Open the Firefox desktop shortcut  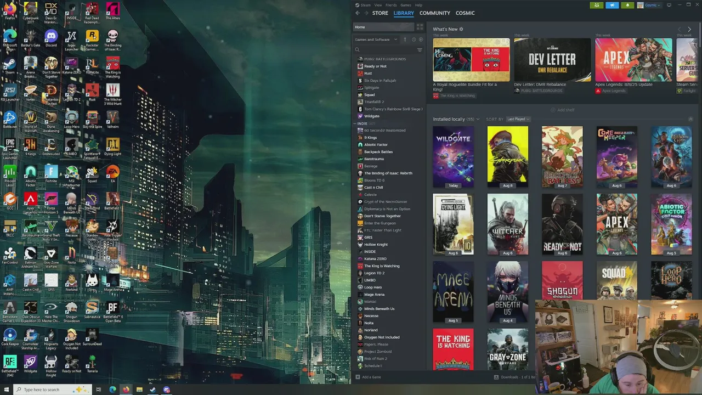[x=10, y=11]
